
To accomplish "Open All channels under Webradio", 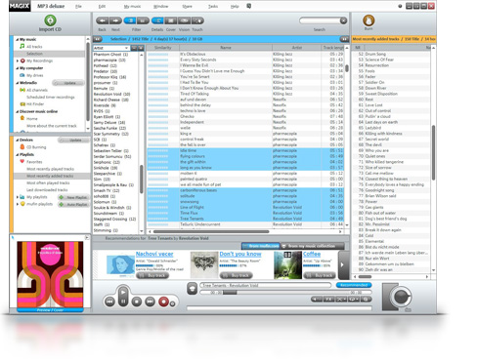I will (x=33, y=90).
